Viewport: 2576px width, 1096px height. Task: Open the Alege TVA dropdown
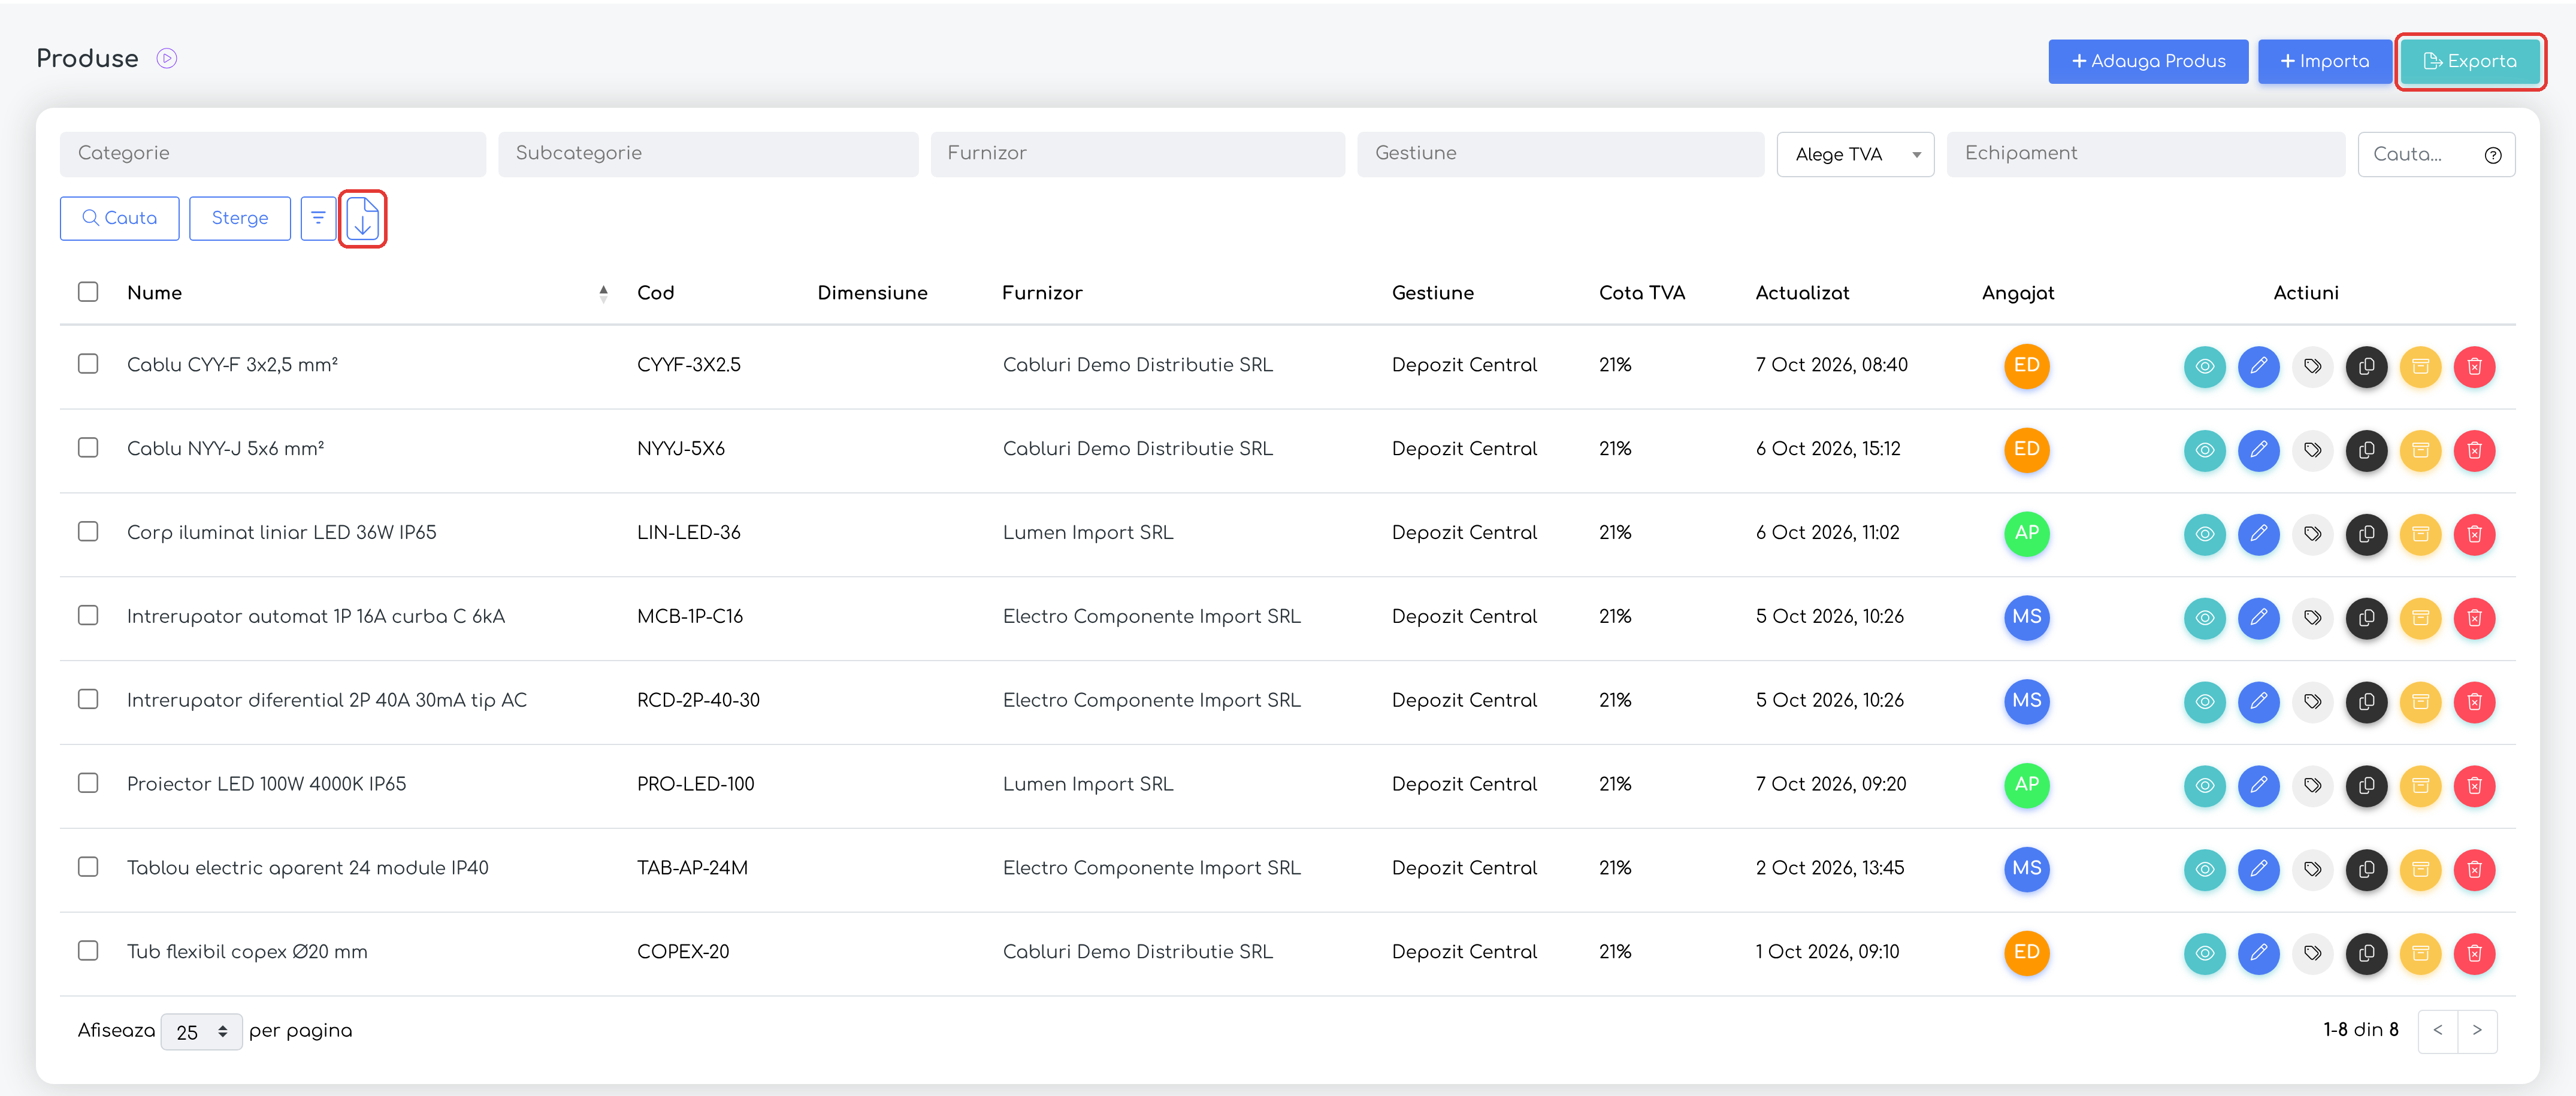(1855, 155)
